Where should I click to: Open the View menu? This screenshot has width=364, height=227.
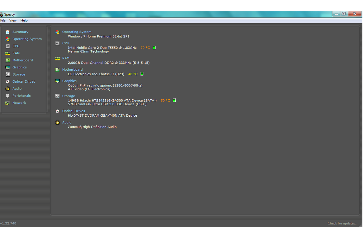[x=13, y=20]
